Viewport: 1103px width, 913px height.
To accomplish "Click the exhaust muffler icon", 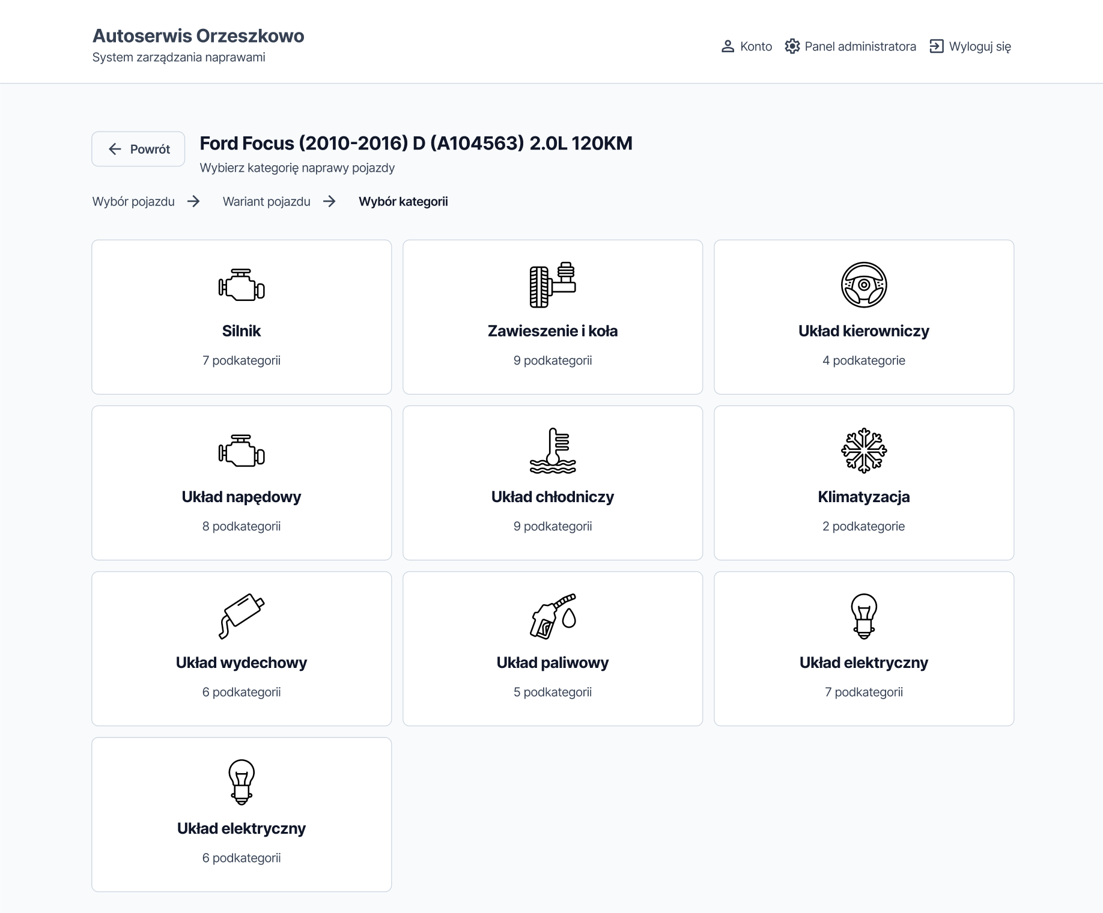I will click(x=242, y=616).
